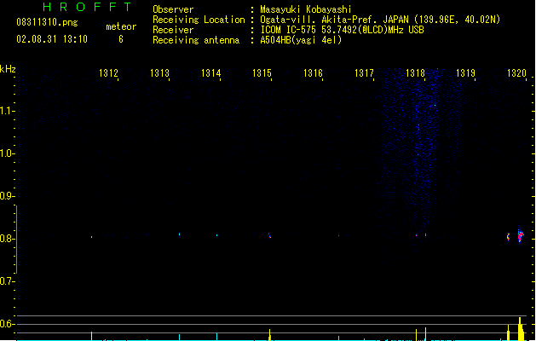The height and width of the screenshot is (341, 536).
Task: Click the 0.8 kHz frequency label
Action: [x=7, y=239]
